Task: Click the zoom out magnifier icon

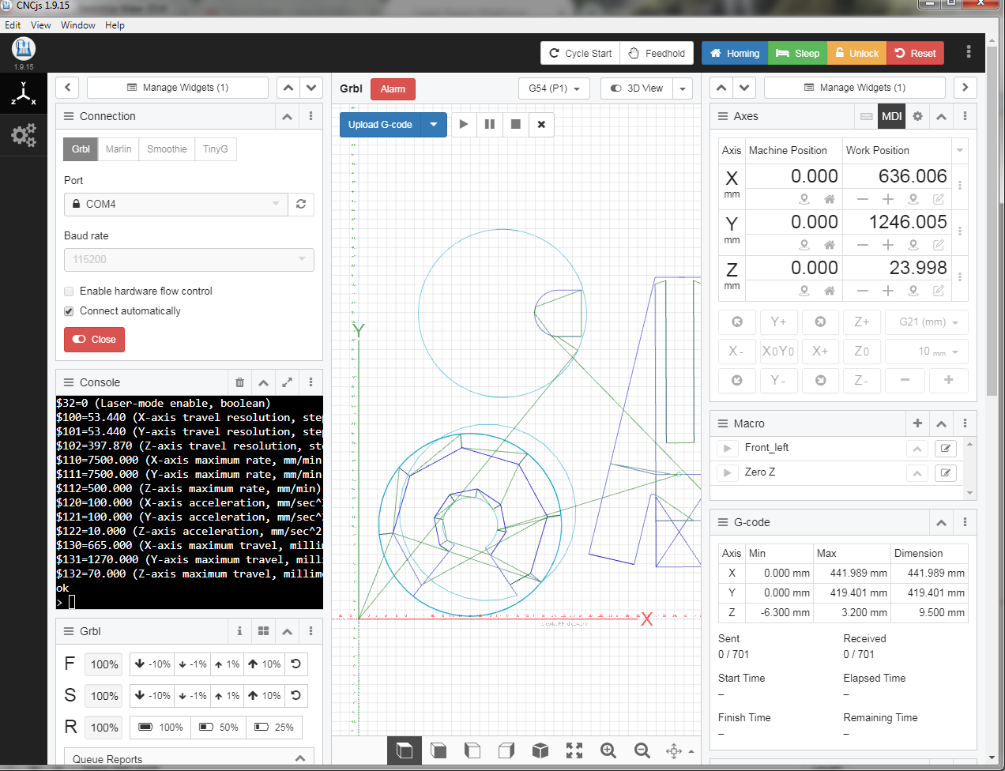Action: point(642,750)
